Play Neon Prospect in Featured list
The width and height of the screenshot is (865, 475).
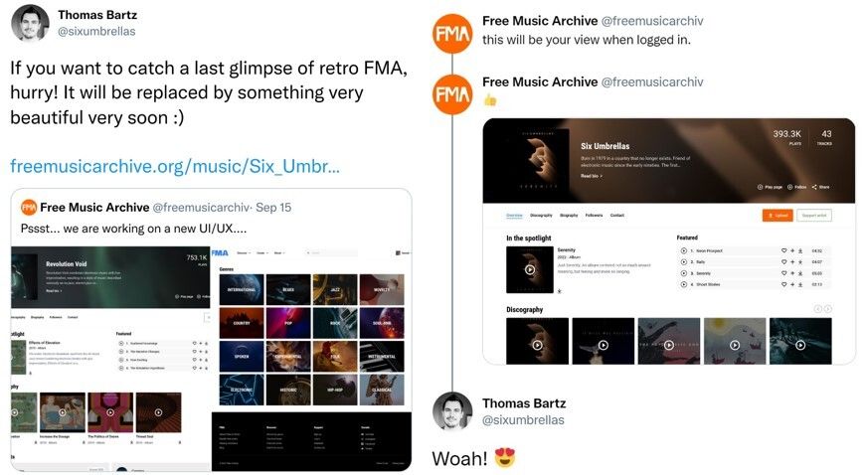point(683,250)
